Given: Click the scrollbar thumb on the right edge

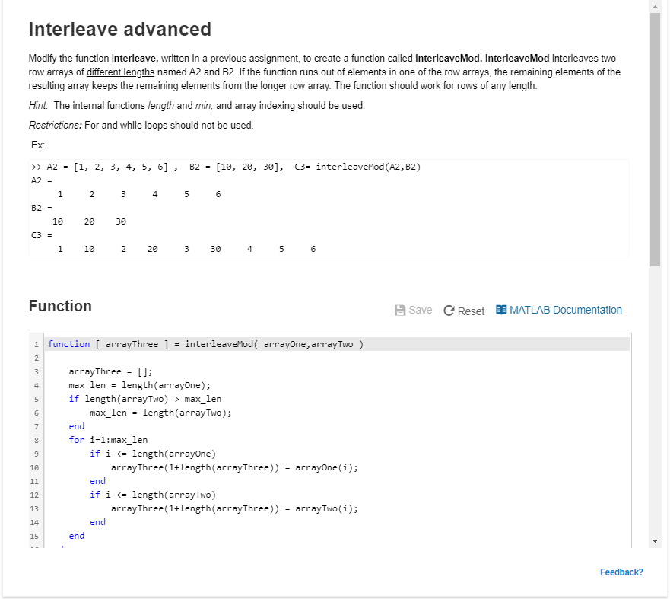Looking at the screenshot, I should coord(654,137).
